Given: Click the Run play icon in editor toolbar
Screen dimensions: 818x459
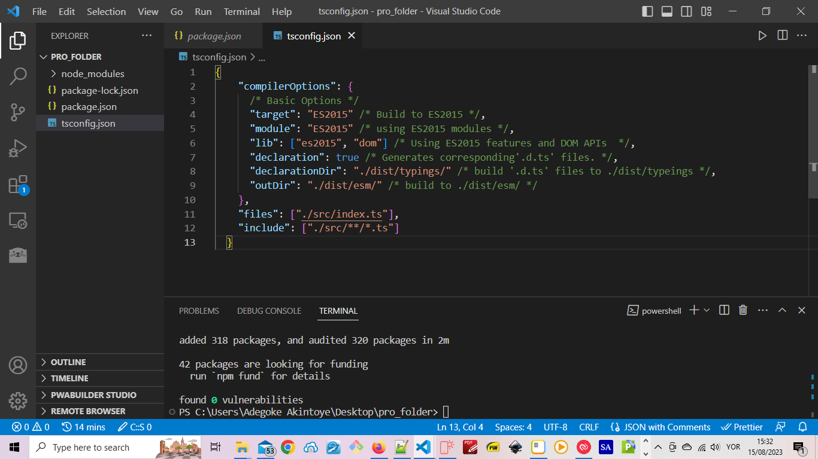Looking at the screenshot, I should [x=762, y=36].
